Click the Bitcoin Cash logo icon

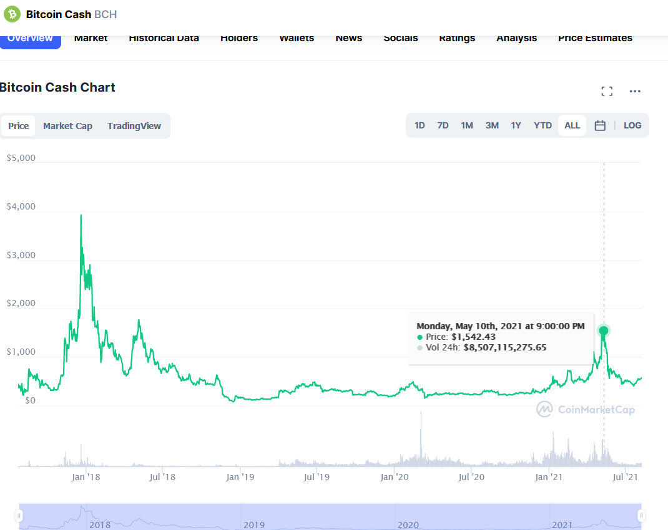point(12,14)
